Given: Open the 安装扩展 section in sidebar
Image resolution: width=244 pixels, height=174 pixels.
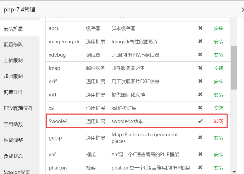Looking at the screenshot, I should coord(13,28).
